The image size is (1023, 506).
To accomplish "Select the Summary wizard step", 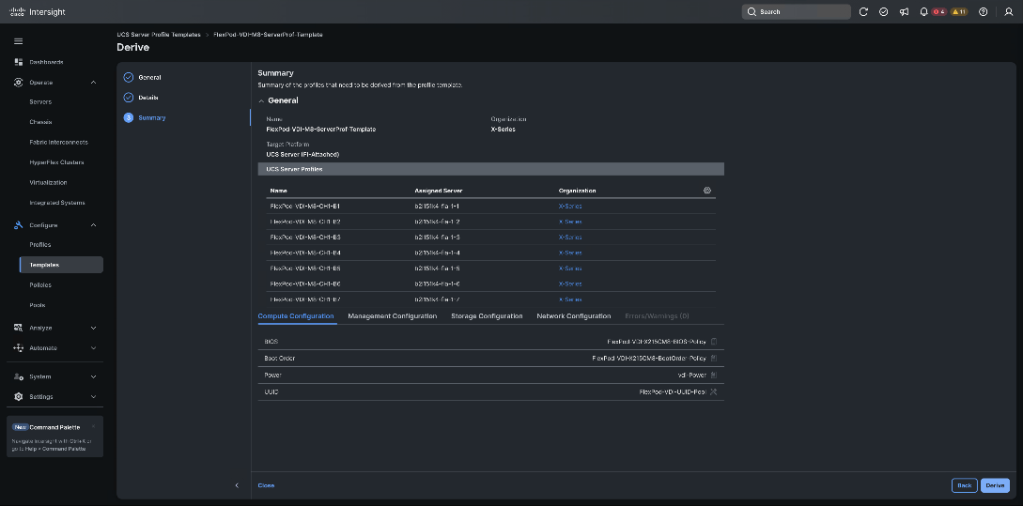I will pyautogui.click(x=152, y=118).
